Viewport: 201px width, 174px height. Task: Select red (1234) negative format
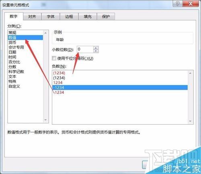click(120, 73)
